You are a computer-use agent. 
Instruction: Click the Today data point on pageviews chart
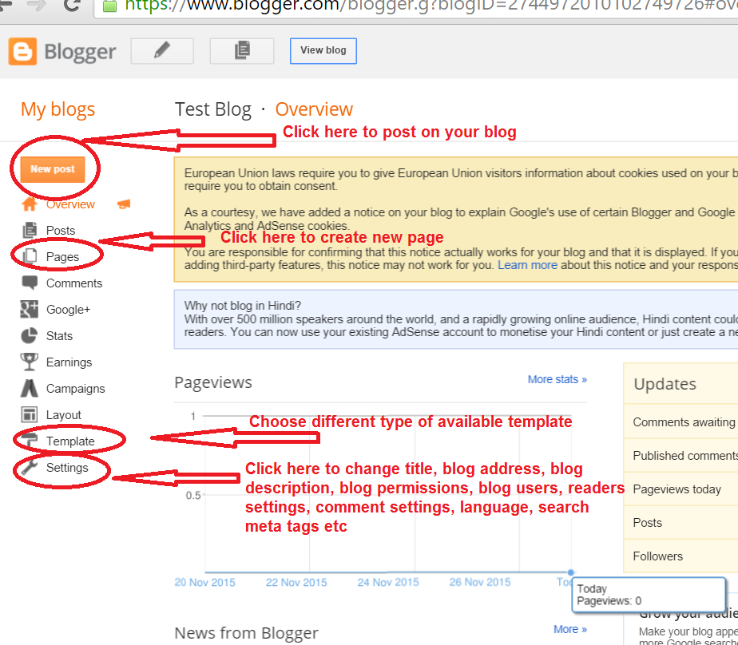point(570,572)
